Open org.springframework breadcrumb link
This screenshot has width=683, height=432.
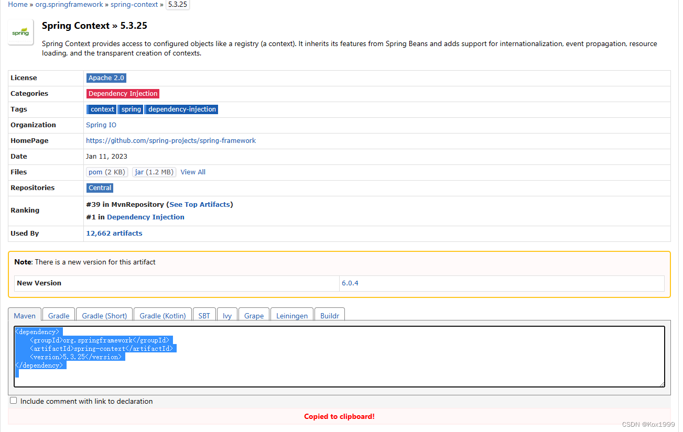[69, 4]
